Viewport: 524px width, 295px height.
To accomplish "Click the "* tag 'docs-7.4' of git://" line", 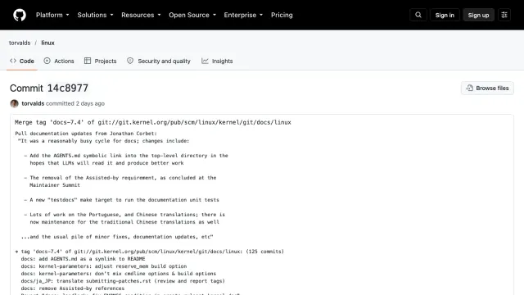I will (x=149, y=252).
